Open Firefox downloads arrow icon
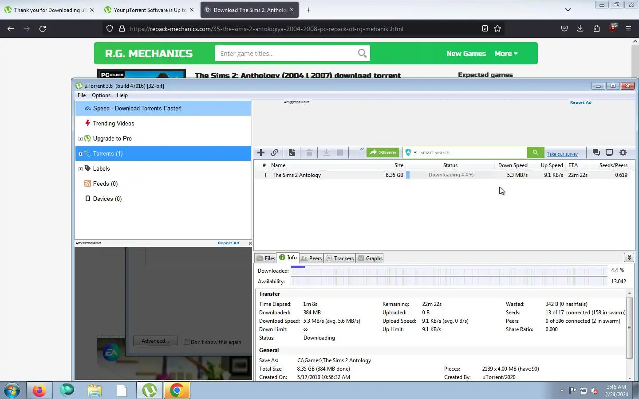The image size is (639, 399). pyautogui.click(x=580, y=28)
